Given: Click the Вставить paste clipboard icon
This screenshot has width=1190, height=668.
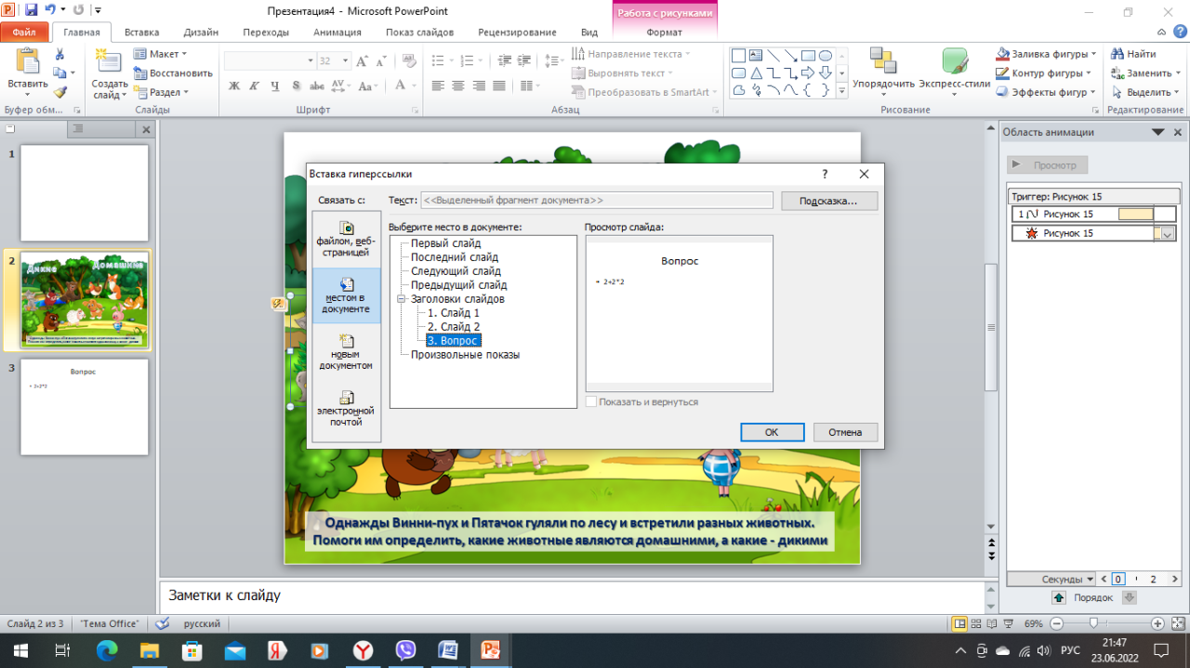Looking at the screenshot, I should 28,61.
